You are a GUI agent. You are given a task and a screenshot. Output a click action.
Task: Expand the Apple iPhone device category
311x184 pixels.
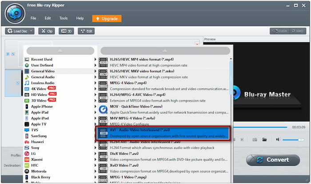pyautogui.click(x=42, y=106)
